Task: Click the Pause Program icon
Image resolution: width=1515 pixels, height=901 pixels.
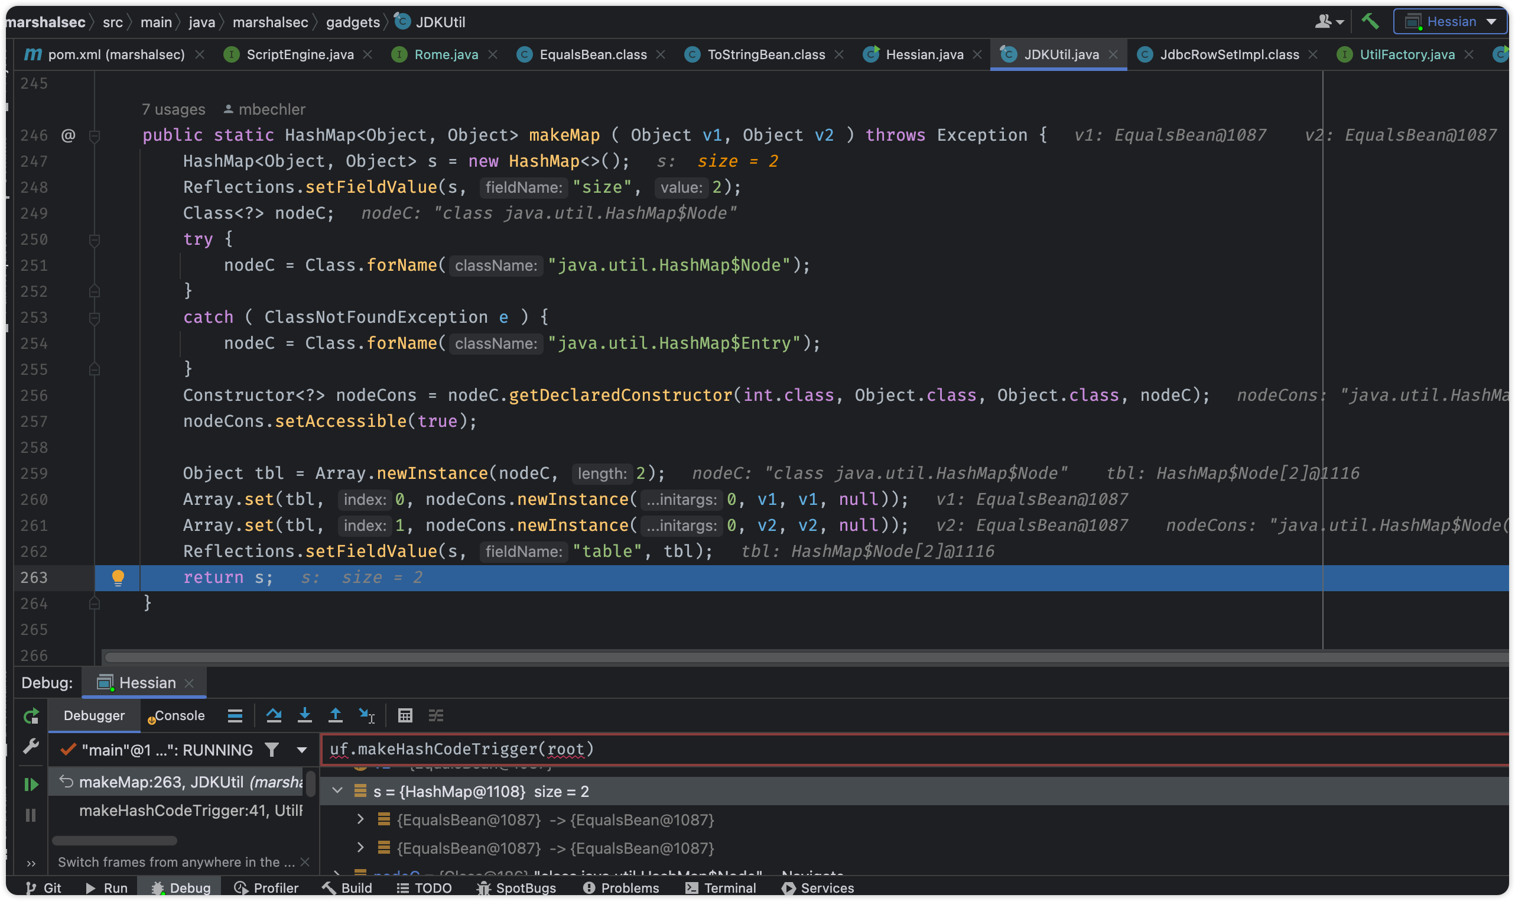Action: pyautogui.click(x=31, y=815)
